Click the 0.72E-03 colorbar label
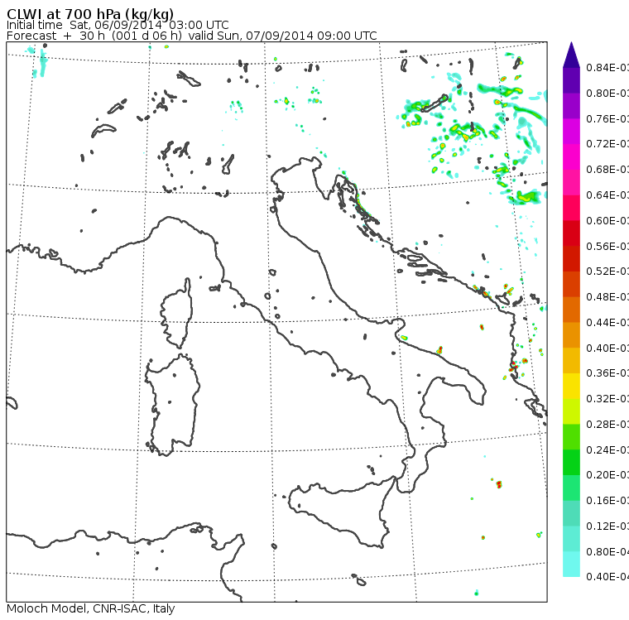The image size is (629, 620). click(607, 144)
